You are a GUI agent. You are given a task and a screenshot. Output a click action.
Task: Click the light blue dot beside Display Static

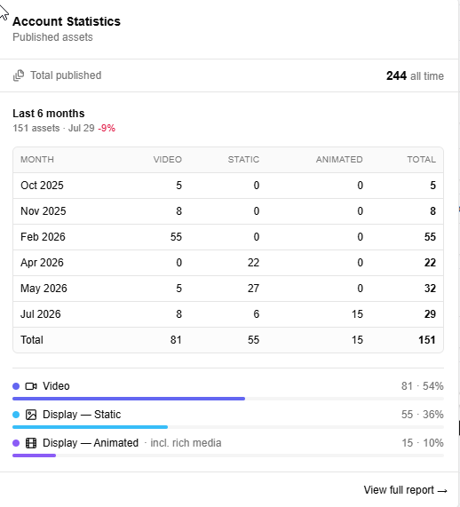pos(16,415)
